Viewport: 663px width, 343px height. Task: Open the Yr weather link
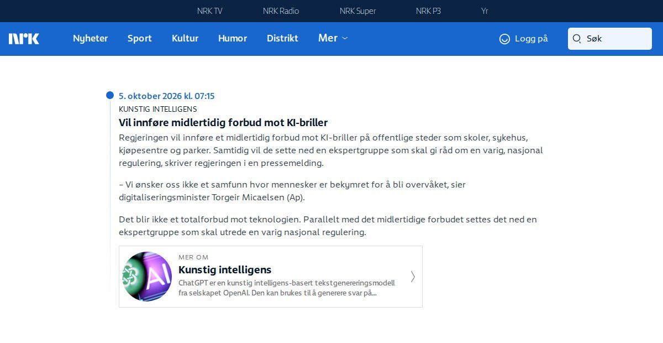pos(485,11)
